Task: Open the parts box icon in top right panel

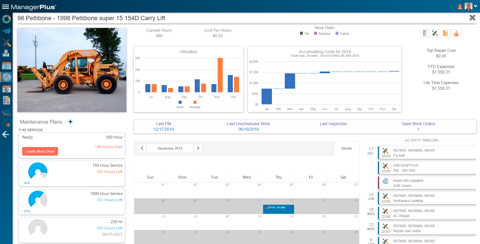Action: (x=456, y=33)
